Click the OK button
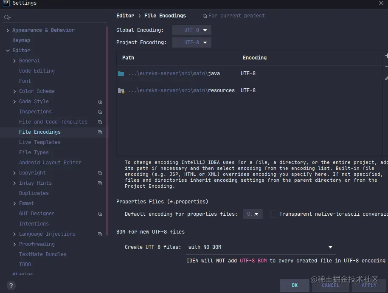The height and width of the screenshot is (293, 388). pyautogui.click(x=295, y=285)
